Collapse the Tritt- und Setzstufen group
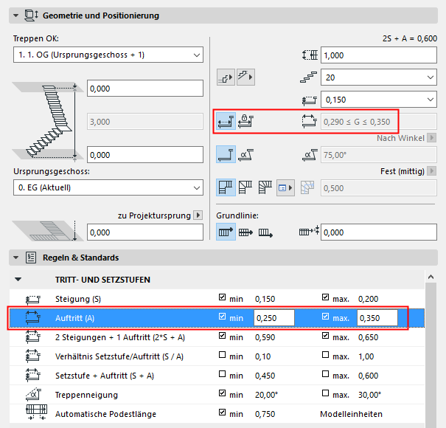The height and width of the screenshot is (428, 446). [x=18, y=280]
